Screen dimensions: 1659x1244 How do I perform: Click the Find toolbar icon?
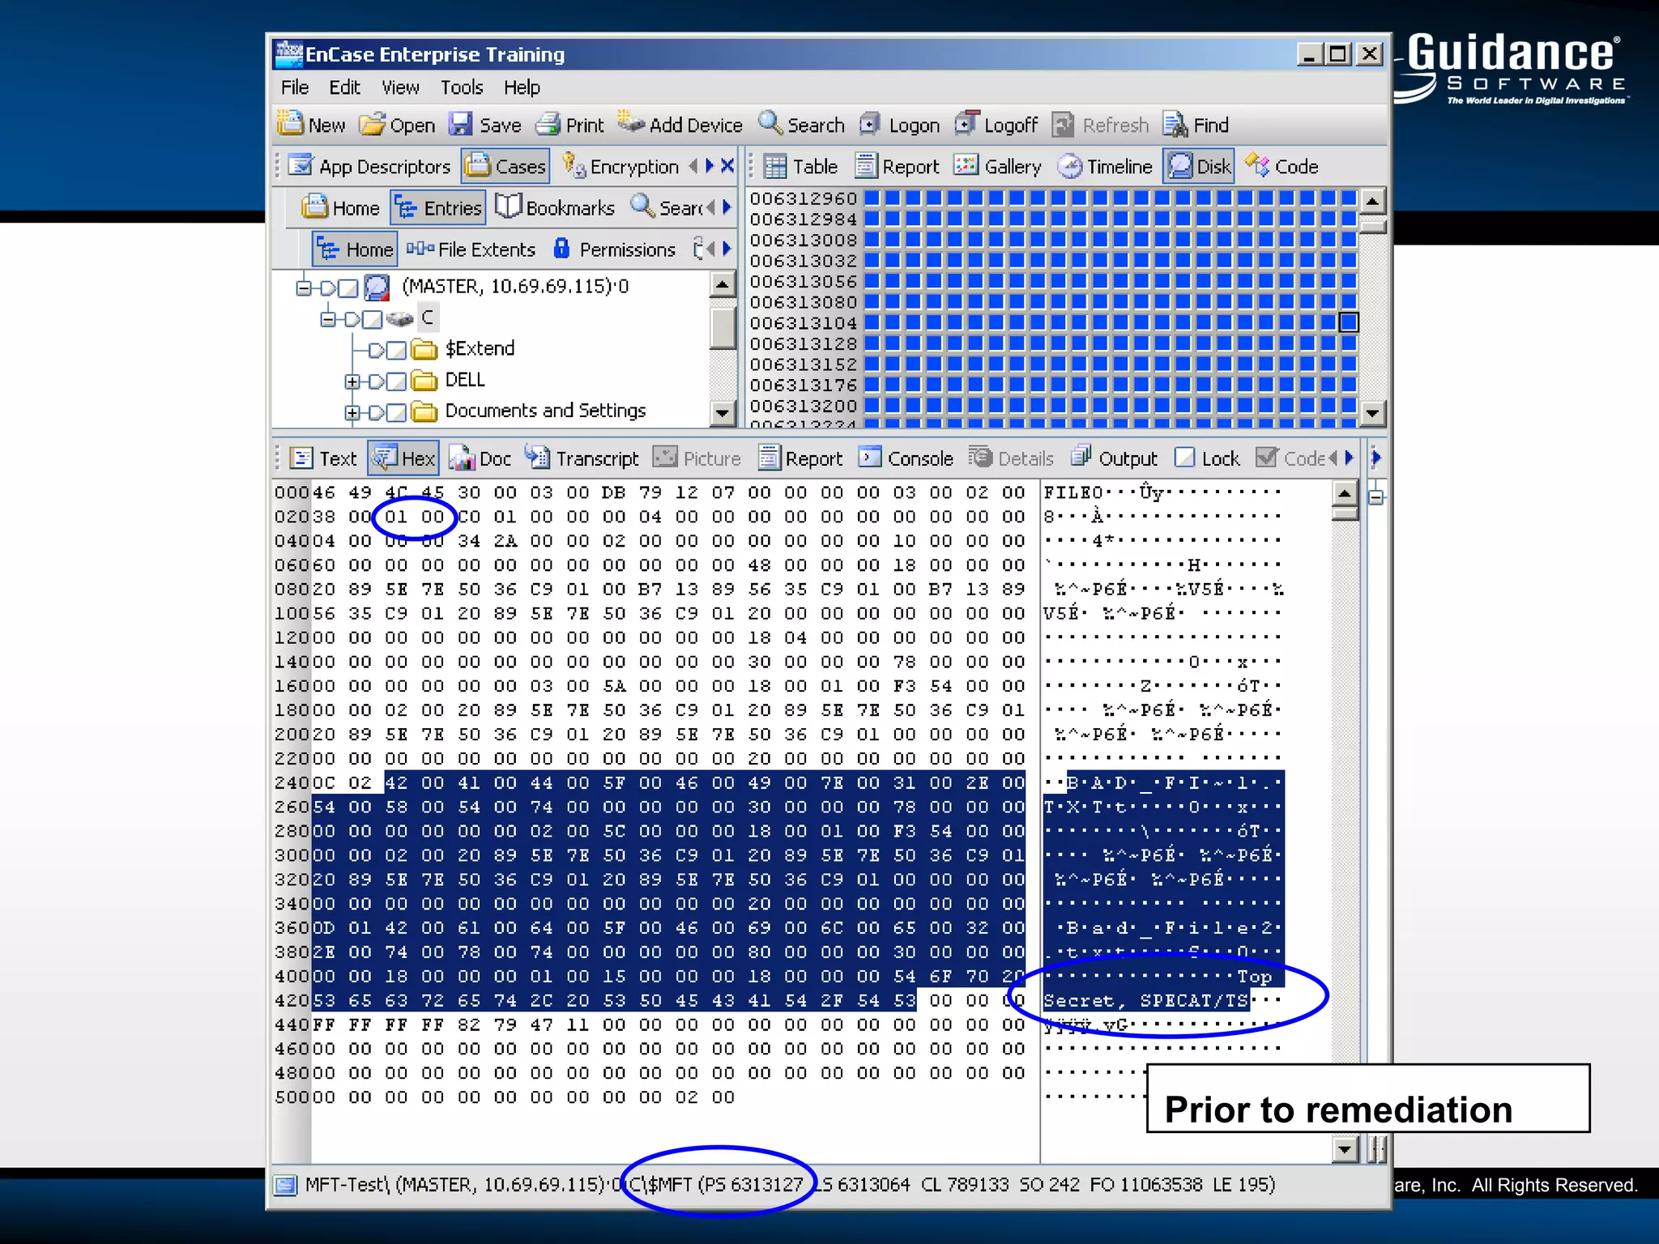click(x=1175, y=124)
